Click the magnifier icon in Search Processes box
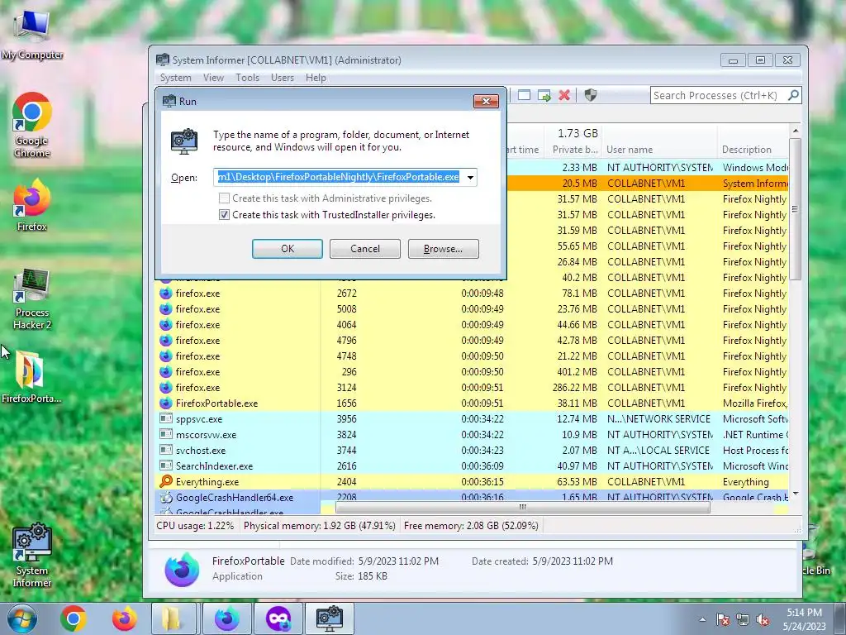This screenshot has height=635, width=846. [793, 96]
